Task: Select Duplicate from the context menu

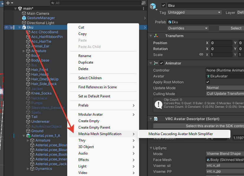Action: pos(86,62)
